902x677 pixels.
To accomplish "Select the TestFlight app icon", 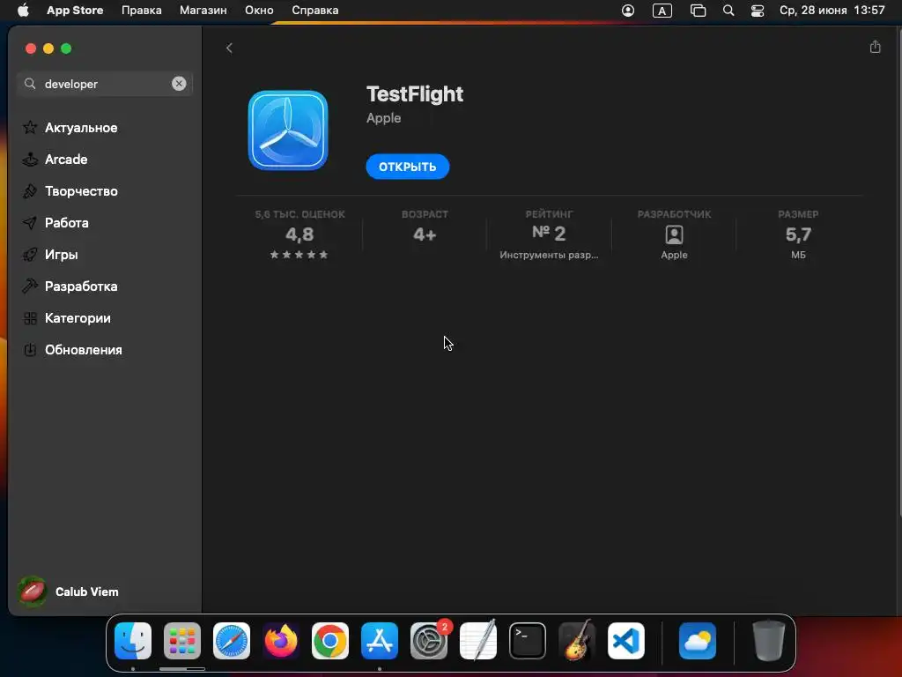I will click(288, 130).
